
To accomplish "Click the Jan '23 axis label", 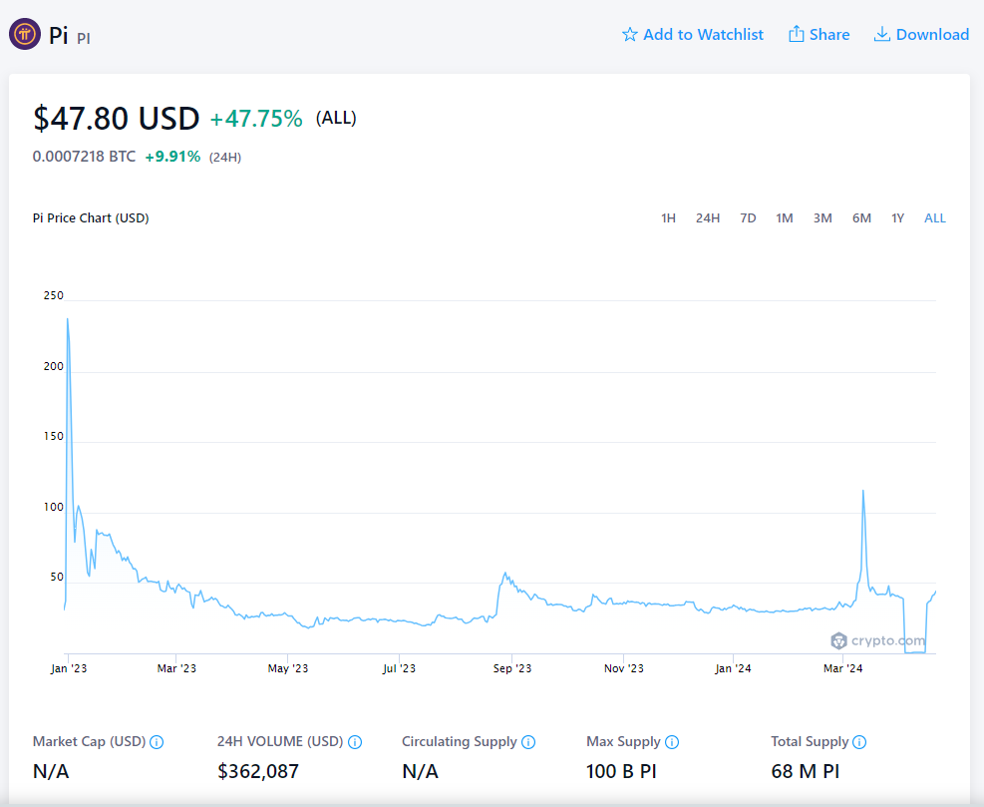I will [69, 668].
